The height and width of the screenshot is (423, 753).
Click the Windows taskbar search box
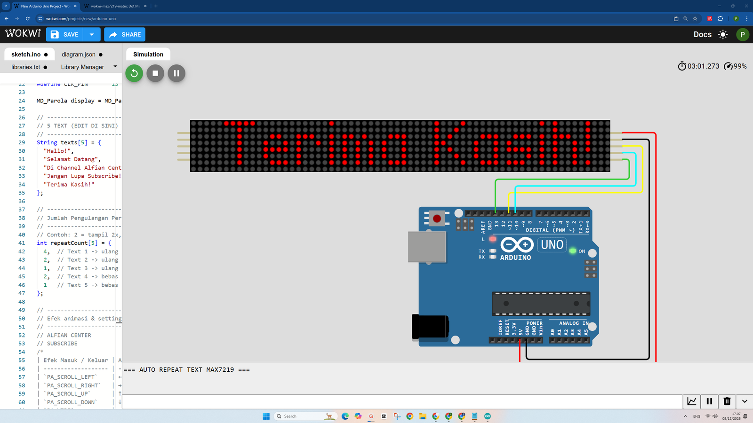tap(305, 416)
